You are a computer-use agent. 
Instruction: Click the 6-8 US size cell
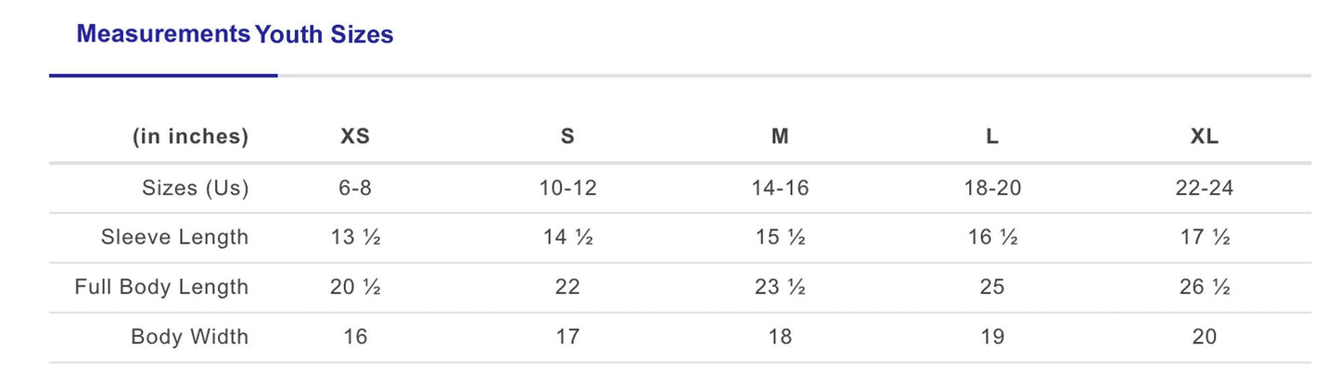click(x=355, y=188)
